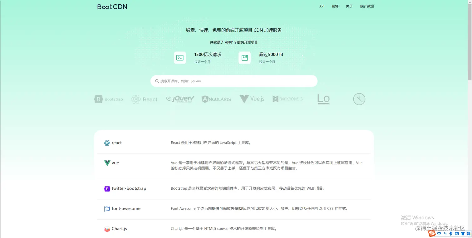This screenshot has height=238, width=472.
Task: Open the API menu item
Action: [322, 6]
